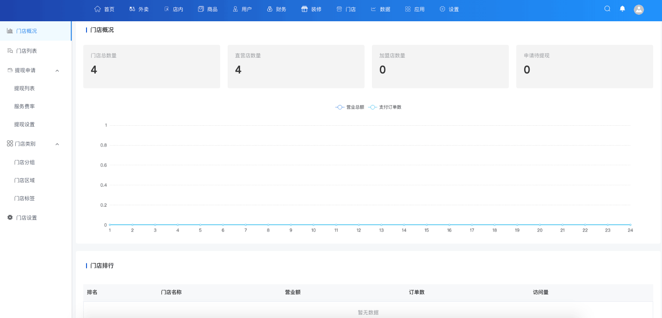Click the wallet icon beside 提现申请
Viewport: 662px width, 318px height.
coord(10,70)
